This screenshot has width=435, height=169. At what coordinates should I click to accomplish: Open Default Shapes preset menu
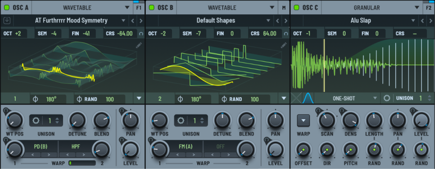tap(216, 21)
